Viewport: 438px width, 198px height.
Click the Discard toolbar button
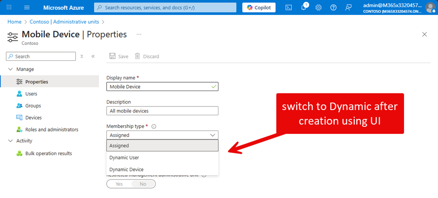(147, 56)
